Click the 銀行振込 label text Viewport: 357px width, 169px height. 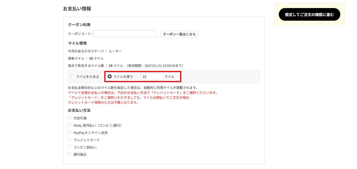(x=80, y=154)
